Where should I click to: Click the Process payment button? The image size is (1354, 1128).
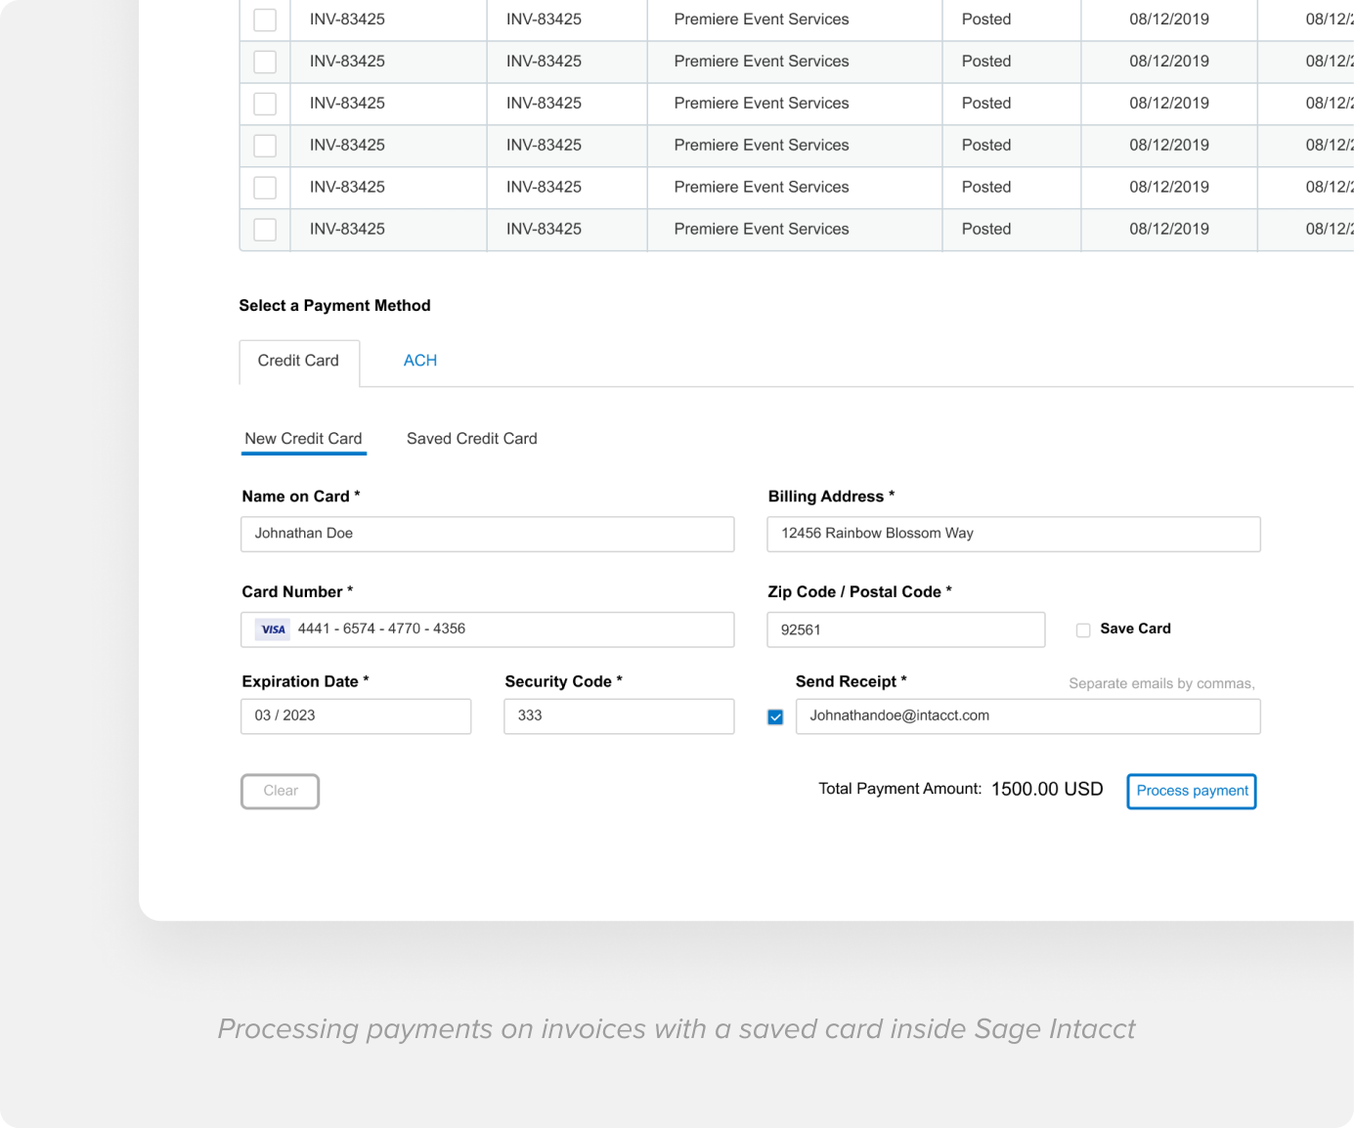(1191, 791)
